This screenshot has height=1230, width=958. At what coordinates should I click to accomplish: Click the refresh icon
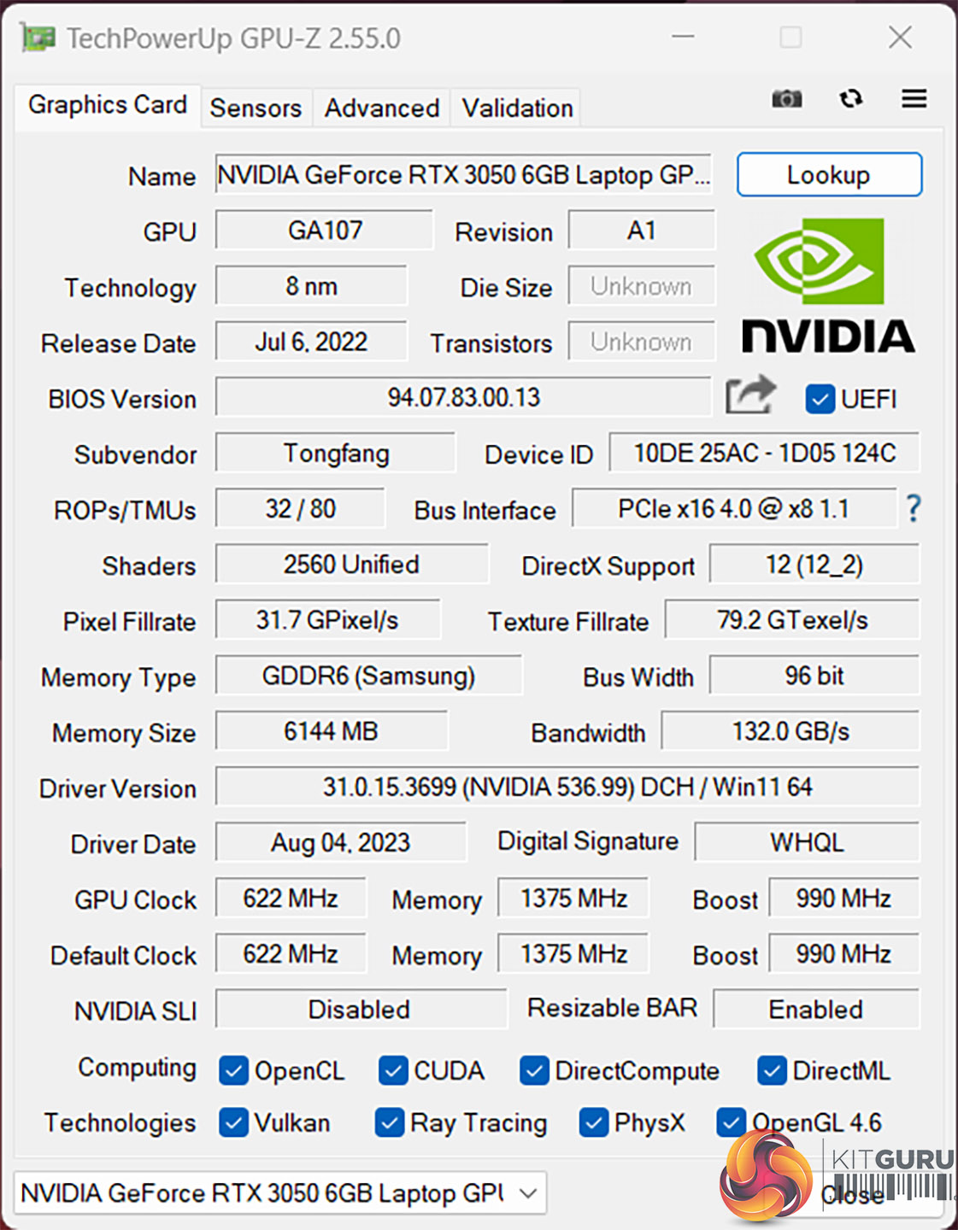click(850, 99)
